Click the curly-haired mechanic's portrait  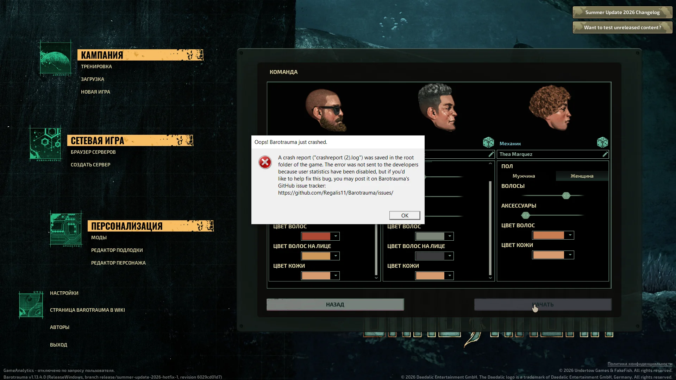(x=550, y=107)
